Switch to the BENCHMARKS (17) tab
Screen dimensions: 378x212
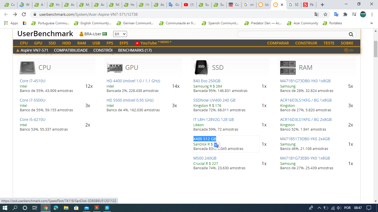click(135, 50)
